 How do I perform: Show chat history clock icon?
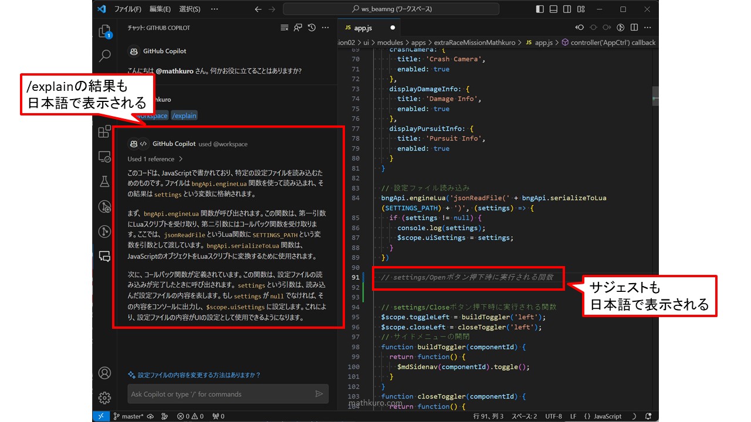pyautogui.click(x=312, y=28)
